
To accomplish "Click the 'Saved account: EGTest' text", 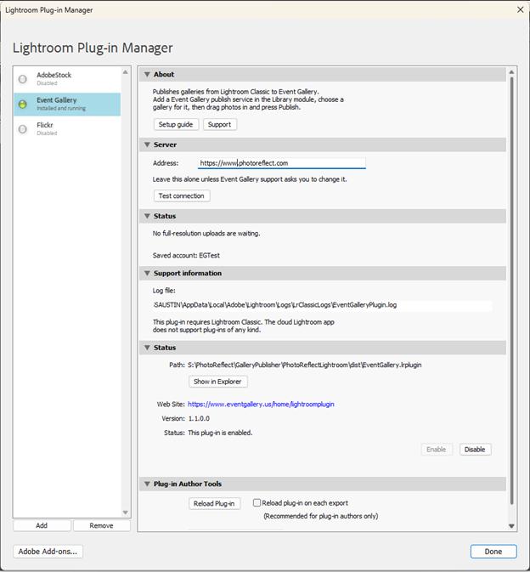I will tap(186, 255).
